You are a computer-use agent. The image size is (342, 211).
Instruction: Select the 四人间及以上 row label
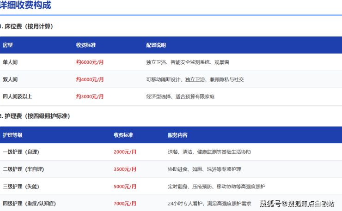[17, 96]
